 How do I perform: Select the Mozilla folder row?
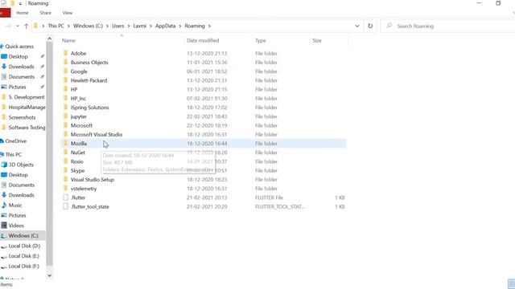[x=204, y=143]
